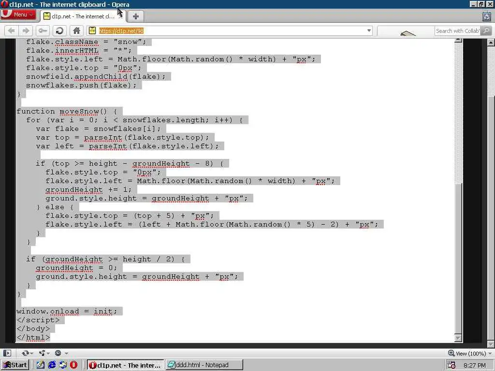
Task: Click the 'snowflakes.push(flake);' line
Action: tap(81, 85)
